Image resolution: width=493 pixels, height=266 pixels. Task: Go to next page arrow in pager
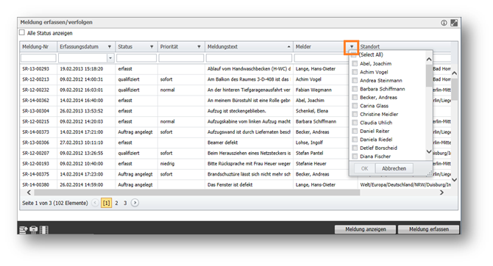135,203
